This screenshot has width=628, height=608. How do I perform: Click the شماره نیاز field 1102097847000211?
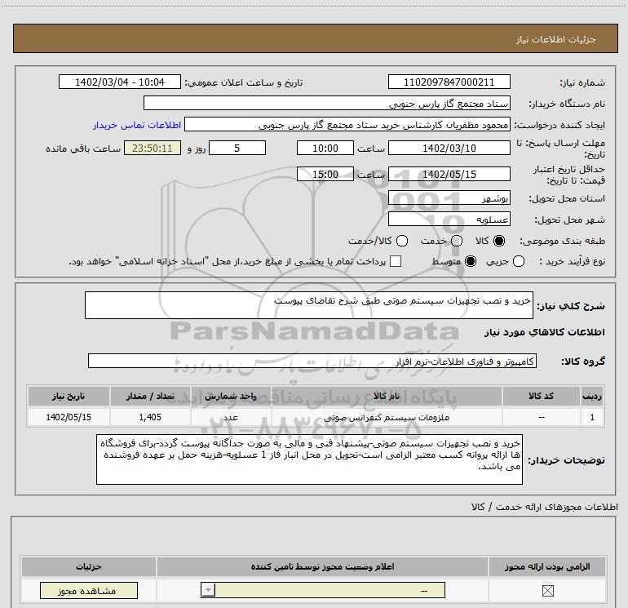point(449,82)
